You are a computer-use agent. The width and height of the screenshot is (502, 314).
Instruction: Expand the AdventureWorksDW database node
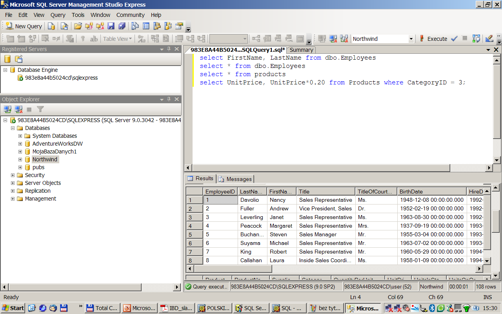coord(20,144)
